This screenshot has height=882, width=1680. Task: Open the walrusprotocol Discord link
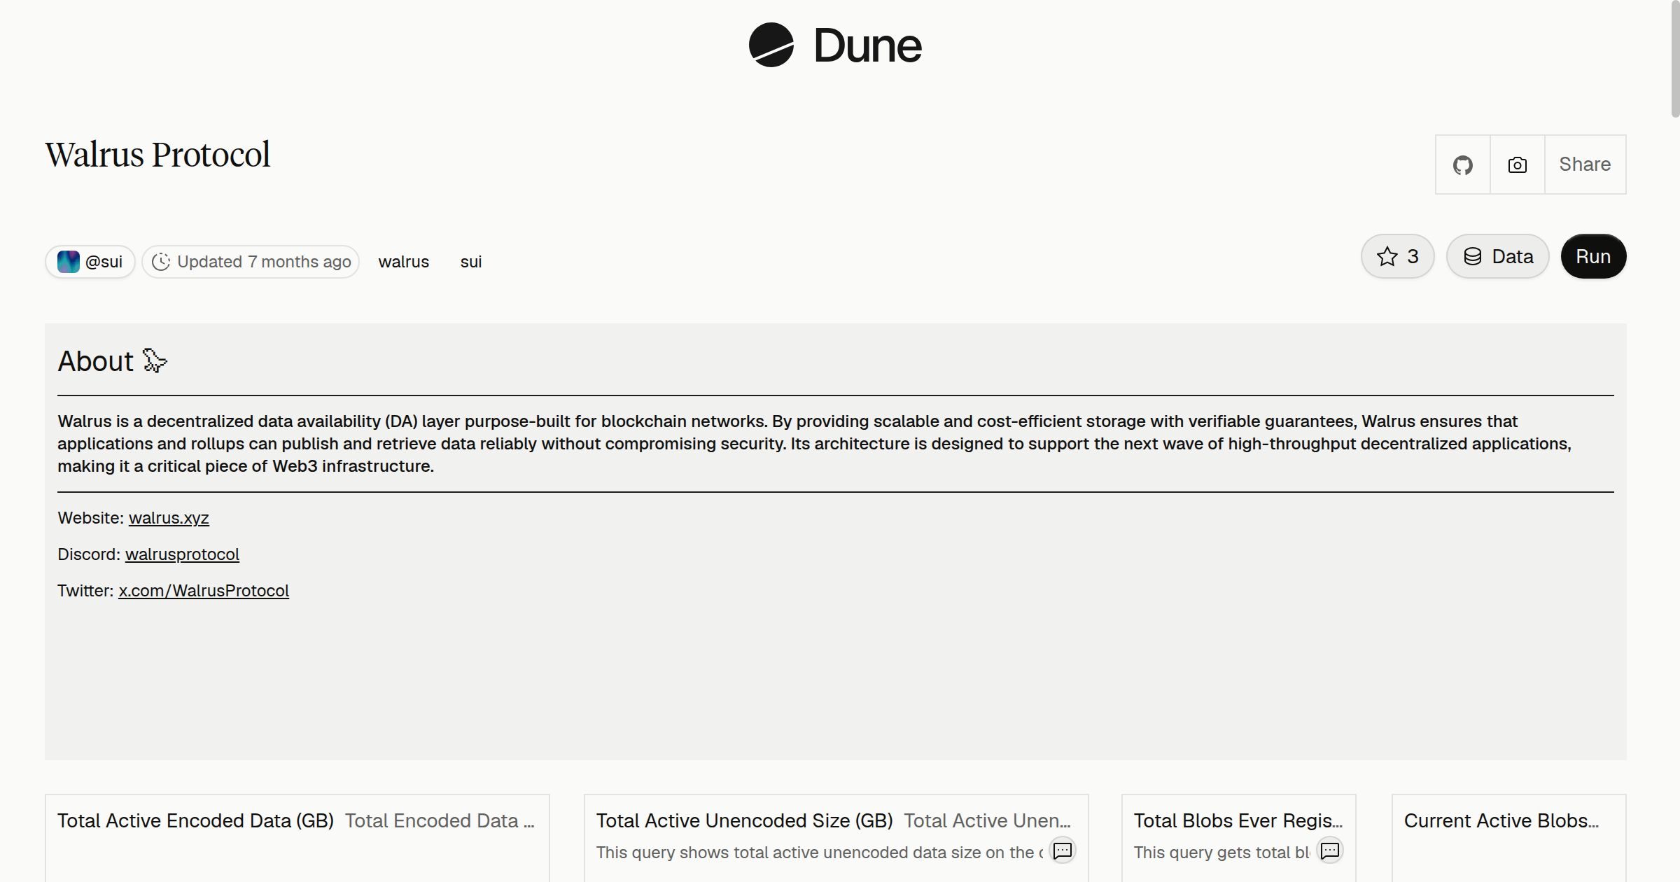[x=182, y=554]
